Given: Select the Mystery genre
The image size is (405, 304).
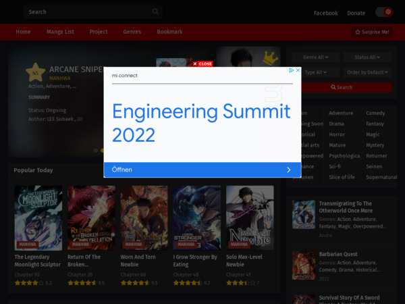Looking at the screenshot, I should point(375,145).
